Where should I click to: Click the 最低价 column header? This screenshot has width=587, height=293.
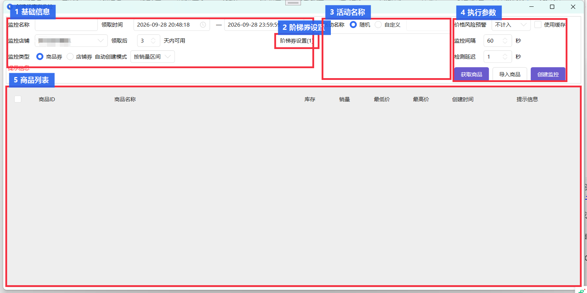pyautogui.click(x=382, y=99)
